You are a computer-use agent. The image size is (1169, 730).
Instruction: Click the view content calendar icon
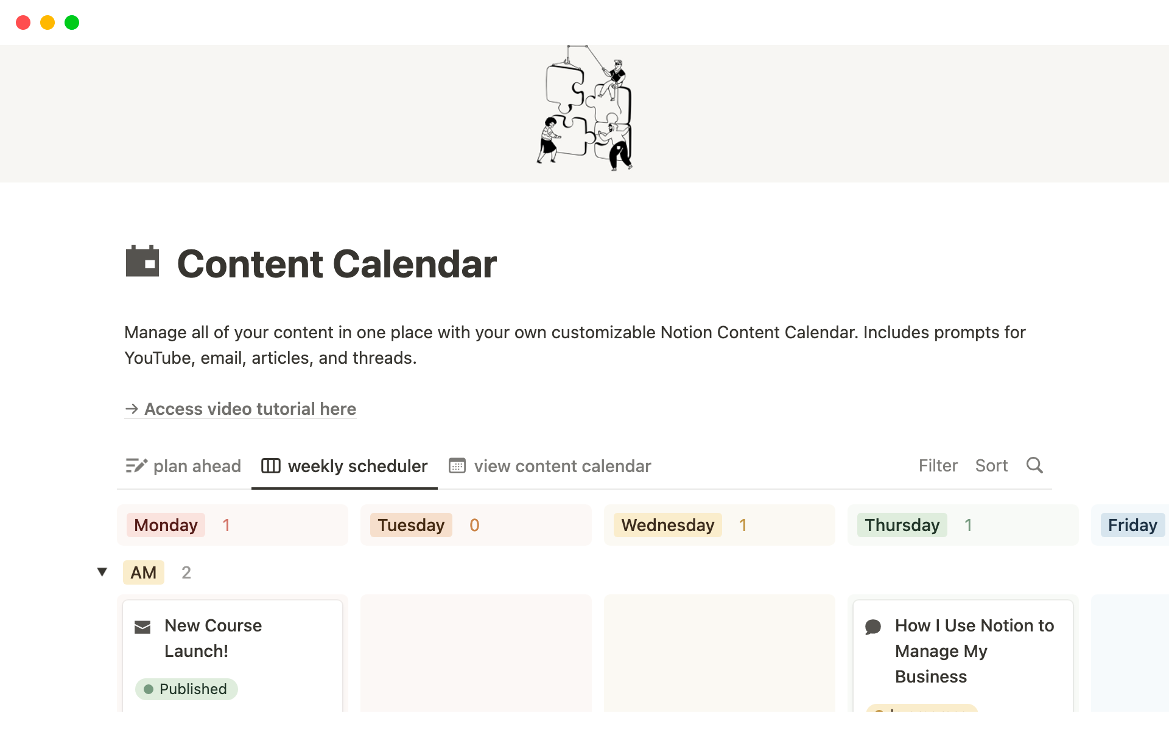pyautogui.click(x=457, y=465)
